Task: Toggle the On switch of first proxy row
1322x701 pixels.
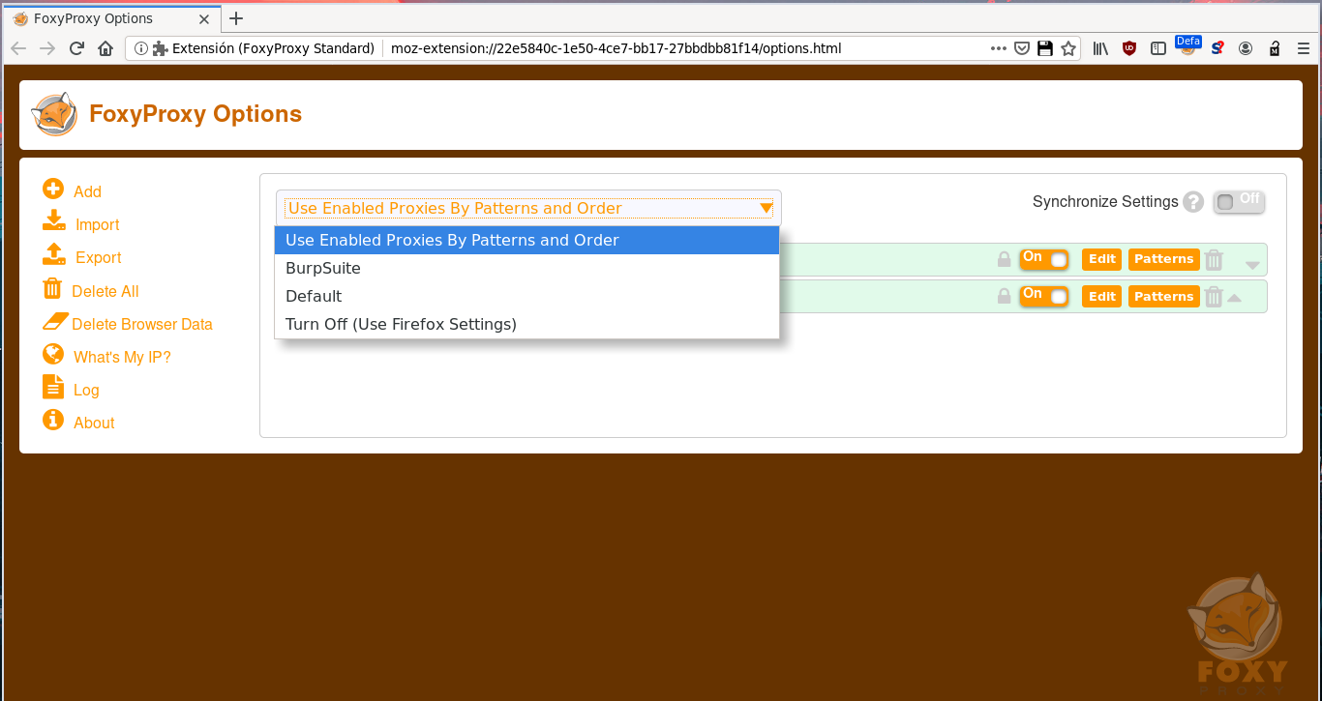Action: point(1044,259)
